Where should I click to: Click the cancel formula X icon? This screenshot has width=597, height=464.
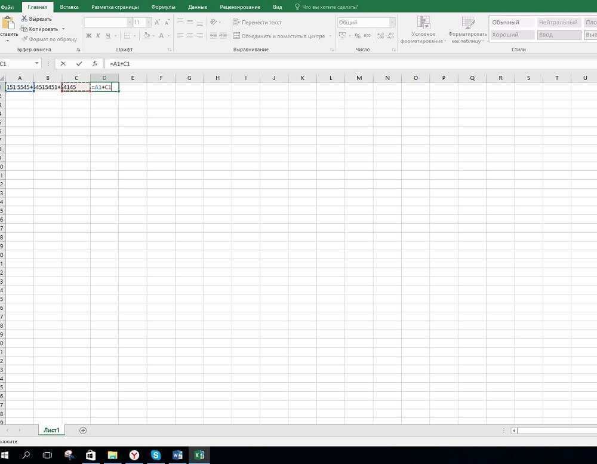point(63,63)
